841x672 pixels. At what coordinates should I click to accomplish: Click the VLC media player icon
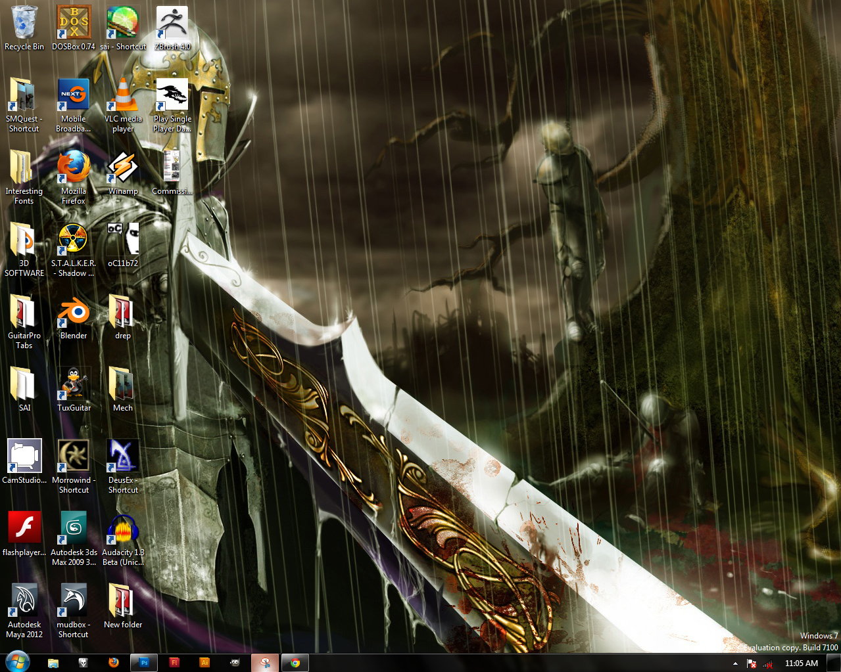click(x=123, y=96)
